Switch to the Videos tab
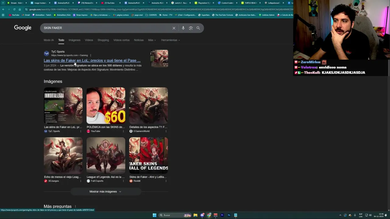The width and height of the screenshot is (390, 219). click(x=89, y=40)
